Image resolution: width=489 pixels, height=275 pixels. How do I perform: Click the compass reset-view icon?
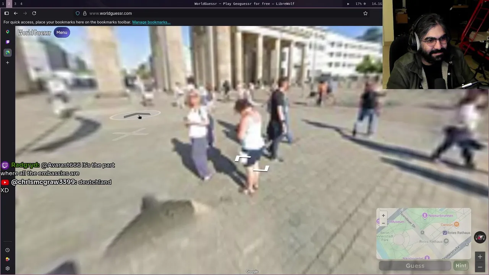[480, 238]
